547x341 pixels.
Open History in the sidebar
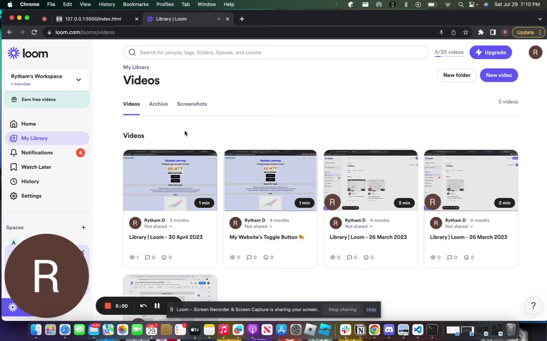click(47, 181)
